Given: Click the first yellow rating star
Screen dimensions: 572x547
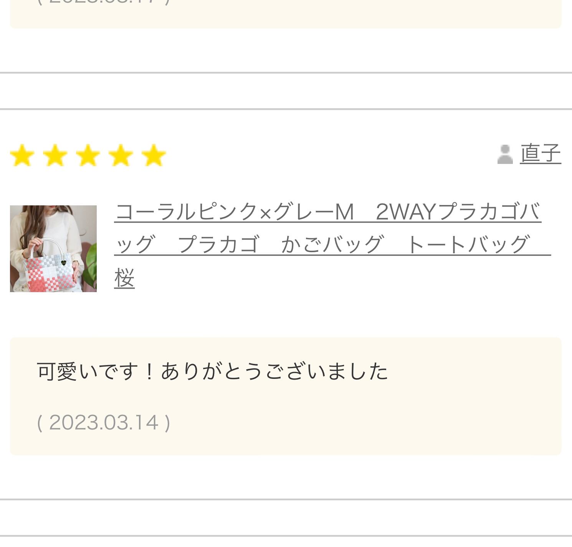Looking at the screenshot, I should (22, 155).
